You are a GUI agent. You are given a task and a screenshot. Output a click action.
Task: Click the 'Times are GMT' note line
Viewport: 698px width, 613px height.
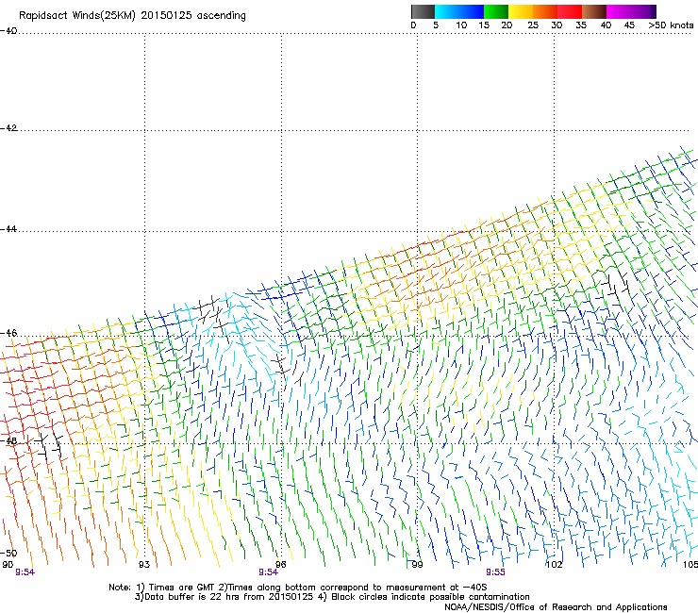click(x=298, y=588)
